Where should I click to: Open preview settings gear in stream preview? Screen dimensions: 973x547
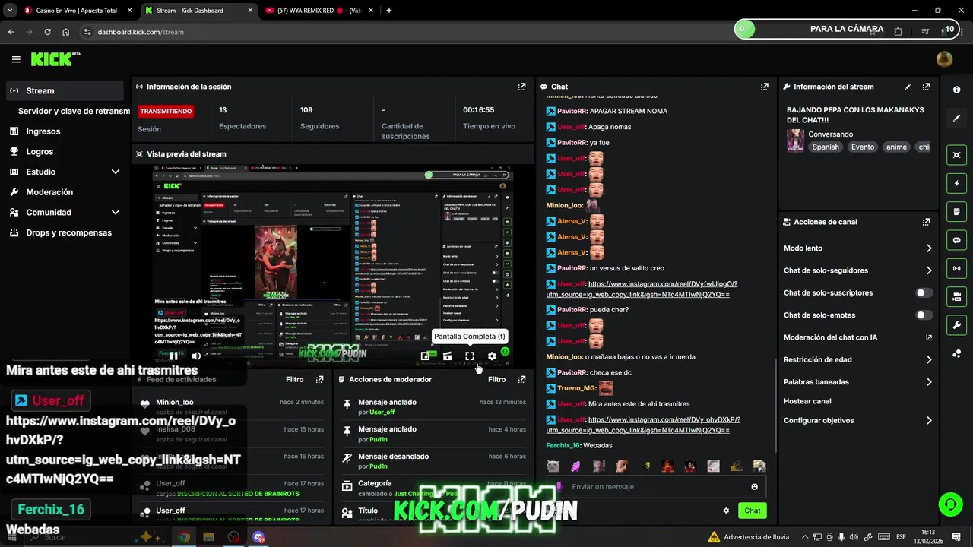coord(492,356)
